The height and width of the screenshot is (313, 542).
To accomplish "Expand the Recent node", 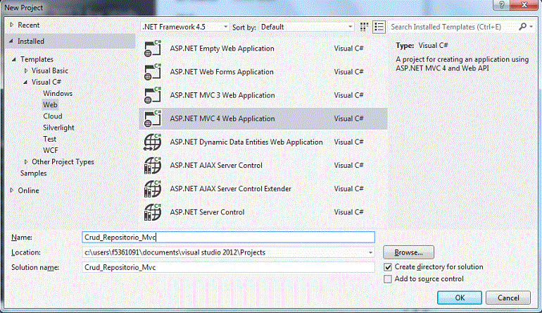I will 12,25.
